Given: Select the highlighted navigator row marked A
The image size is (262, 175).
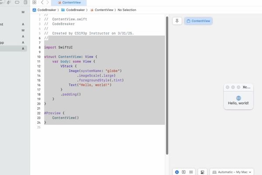Looking at the screenshot, I should point(14,49).
